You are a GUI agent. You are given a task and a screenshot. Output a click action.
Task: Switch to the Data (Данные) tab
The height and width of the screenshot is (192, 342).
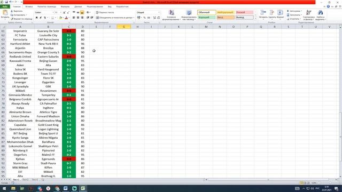point(78,6)
